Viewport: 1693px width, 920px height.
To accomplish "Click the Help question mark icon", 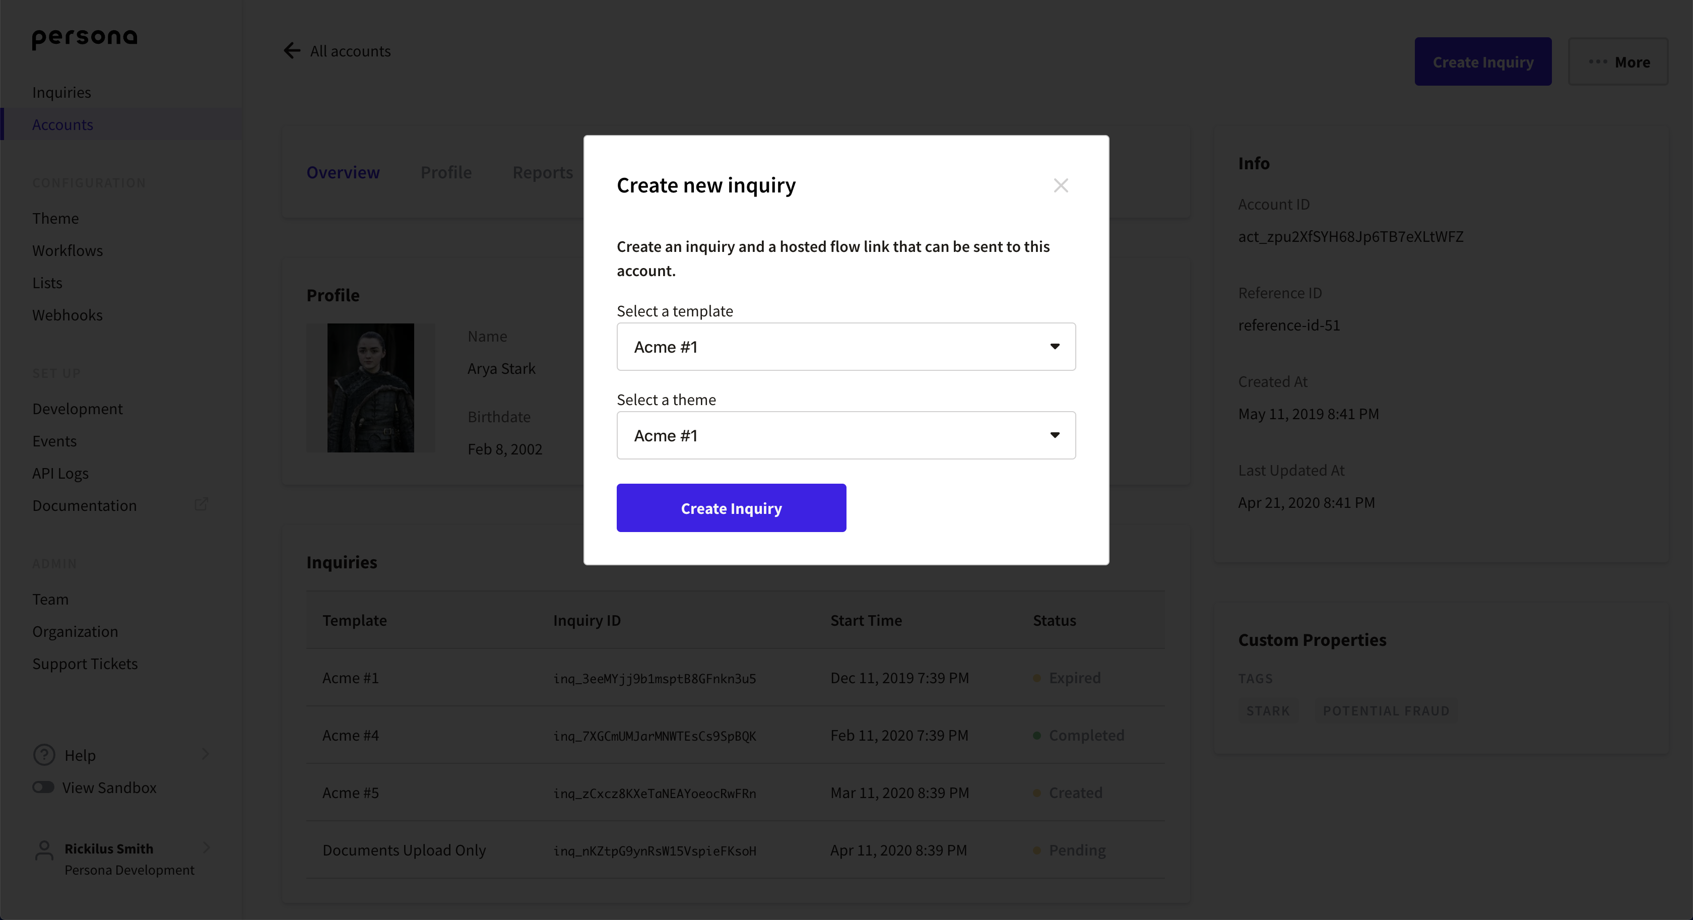I will 43,754.
